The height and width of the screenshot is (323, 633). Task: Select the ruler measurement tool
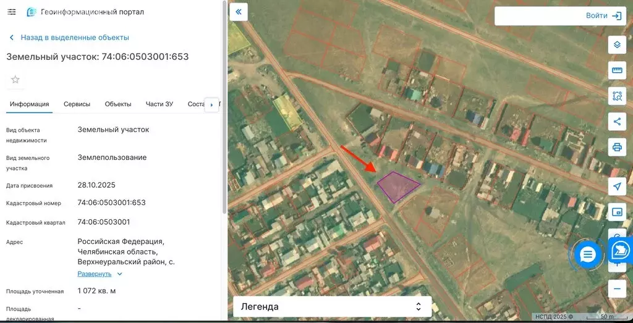(x=616, y=70)
